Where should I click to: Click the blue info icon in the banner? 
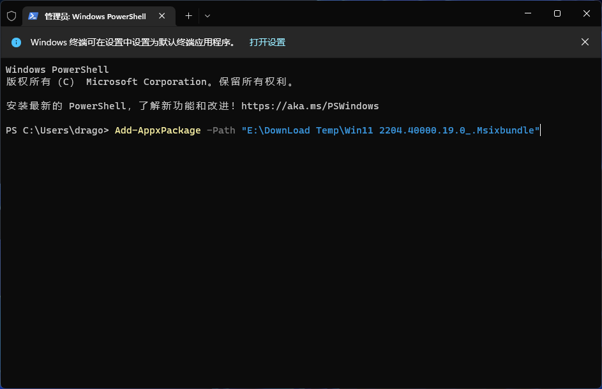(16, 42)
